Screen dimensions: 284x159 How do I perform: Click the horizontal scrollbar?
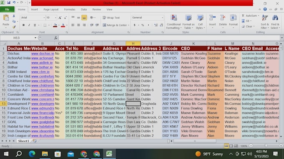tap(195, 141)
